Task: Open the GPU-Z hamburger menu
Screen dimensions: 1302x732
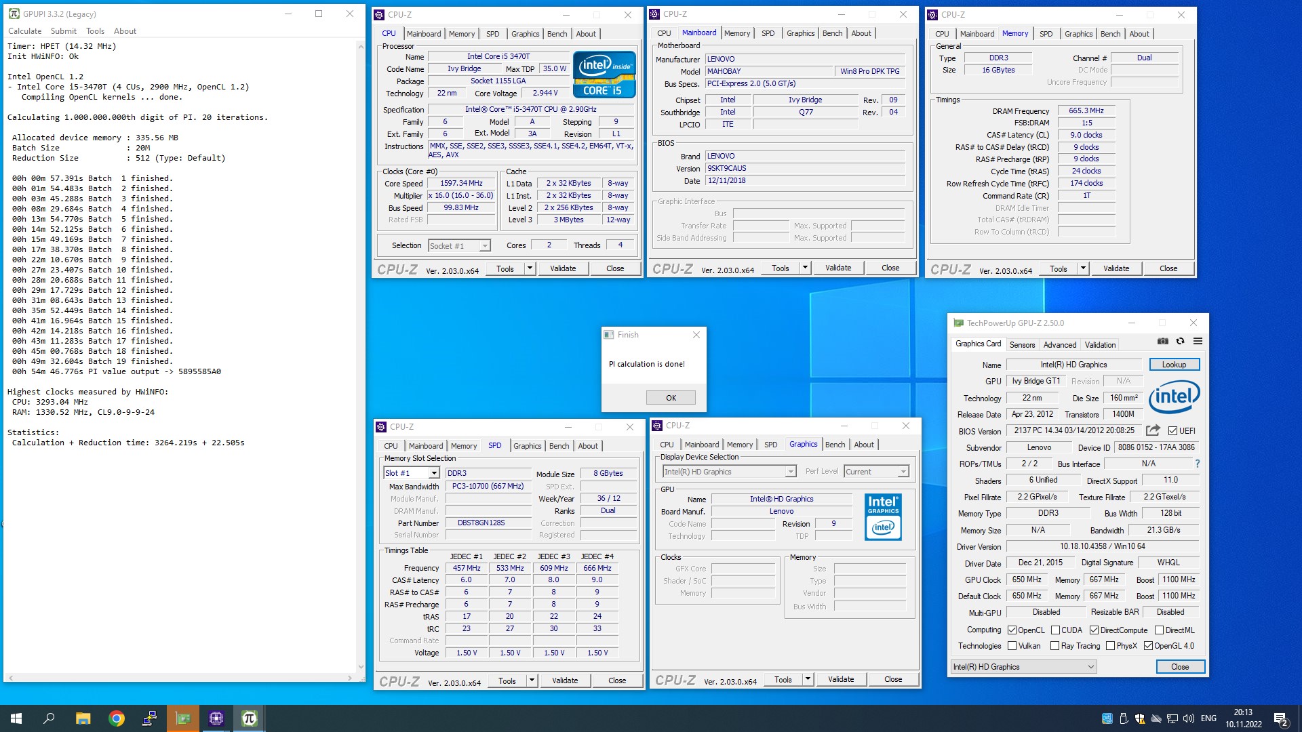Action: point(1198,341)
